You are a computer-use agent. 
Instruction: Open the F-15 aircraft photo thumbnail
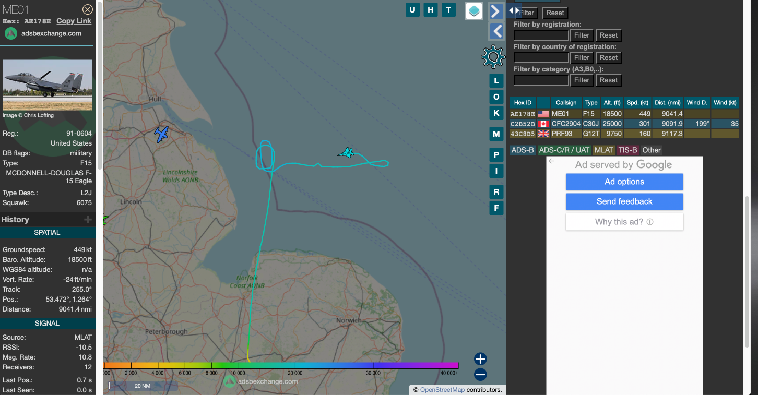48,85
